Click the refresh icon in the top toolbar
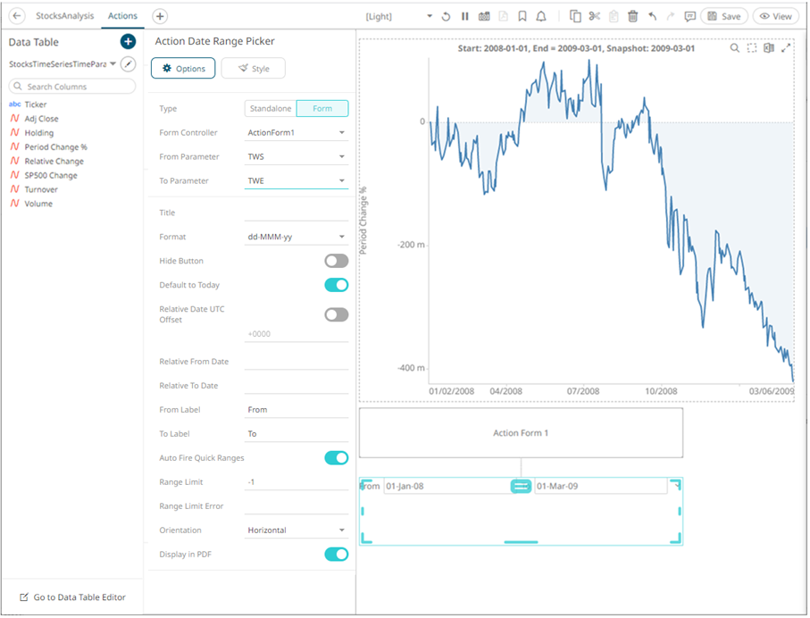810x618 pixels. pyautogui.click(x=447, y=16)
